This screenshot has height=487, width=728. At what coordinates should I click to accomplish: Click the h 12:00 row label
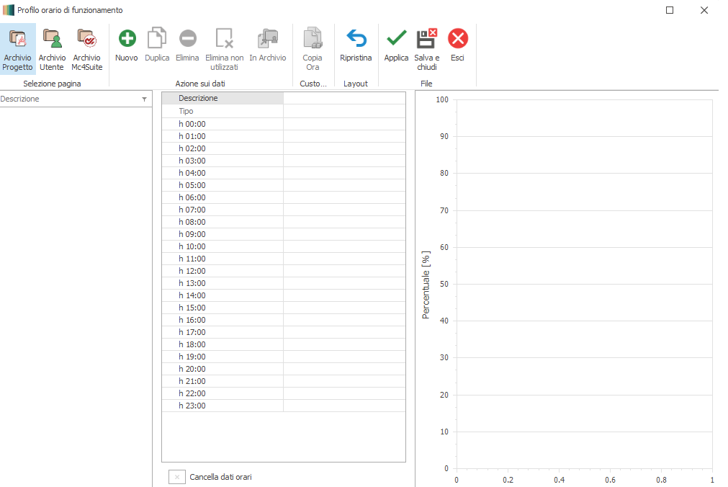pyautogui.click(x=192, y=271)
